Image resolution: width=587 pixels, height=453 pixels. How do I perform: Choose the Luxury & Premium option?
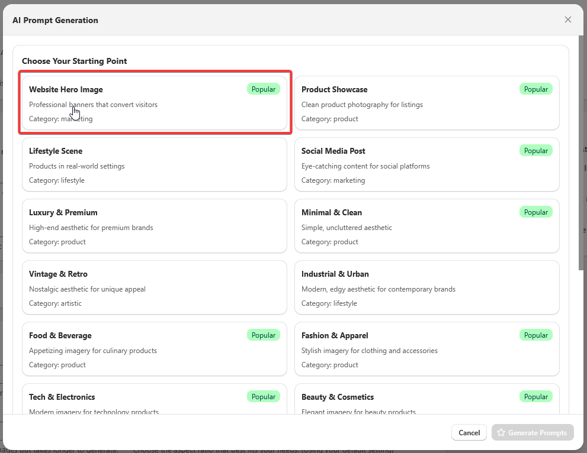154,226
